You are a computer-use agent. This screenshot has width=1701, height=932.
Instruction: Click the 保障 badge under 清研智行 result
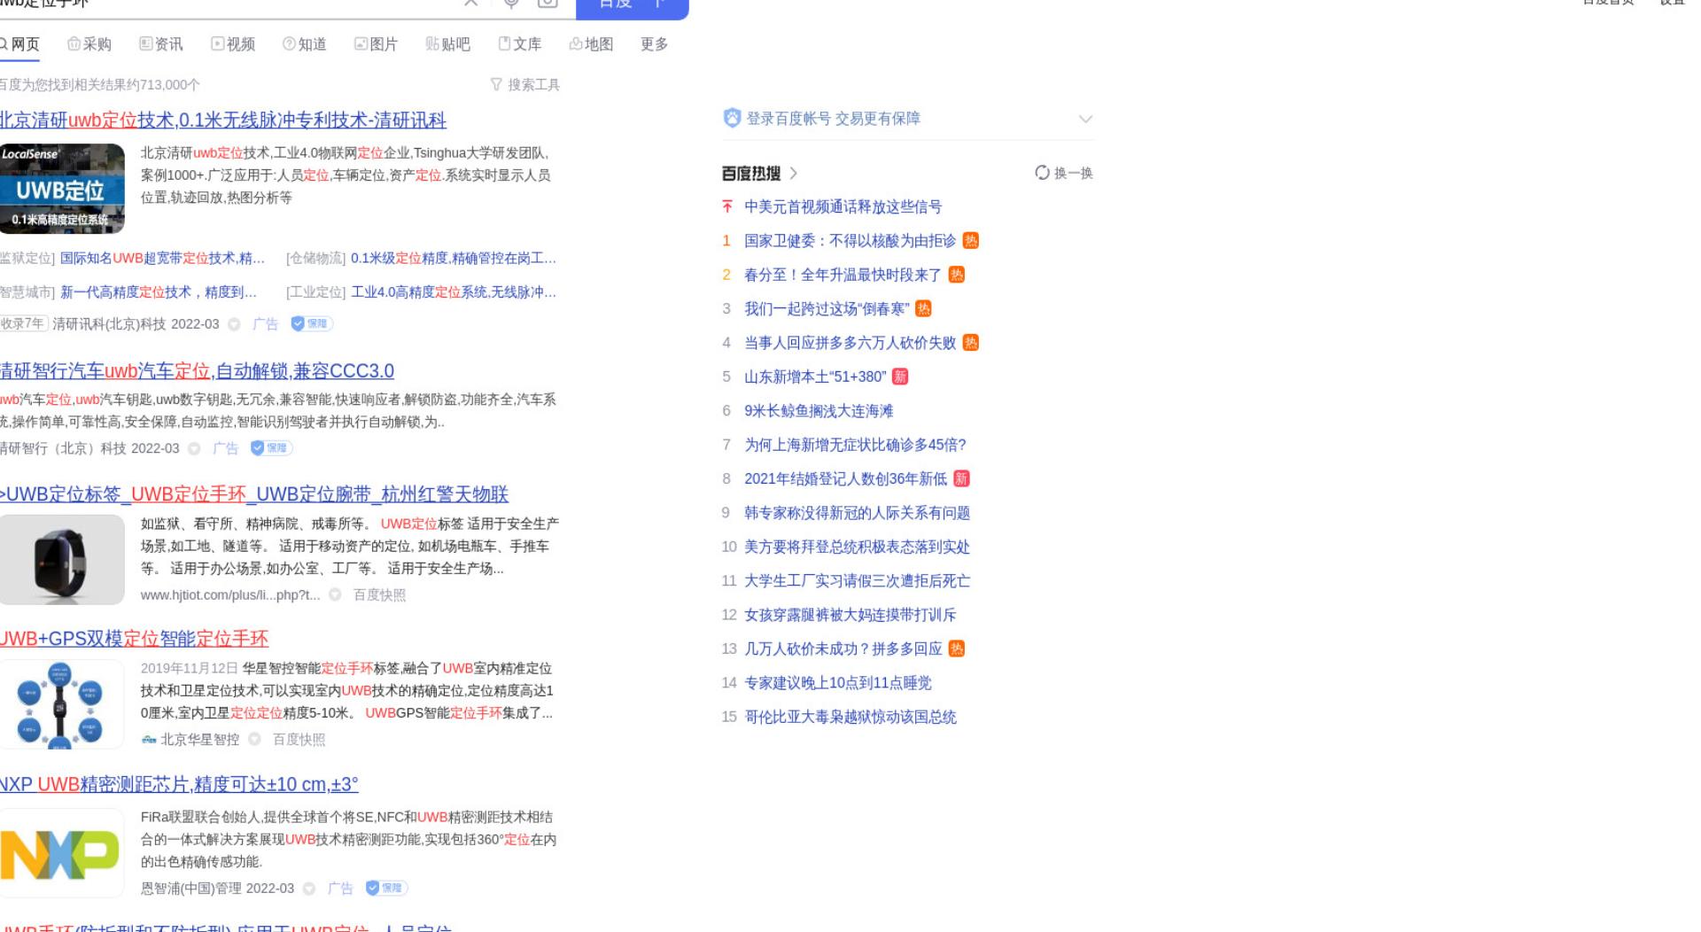[x=271, y=448]
